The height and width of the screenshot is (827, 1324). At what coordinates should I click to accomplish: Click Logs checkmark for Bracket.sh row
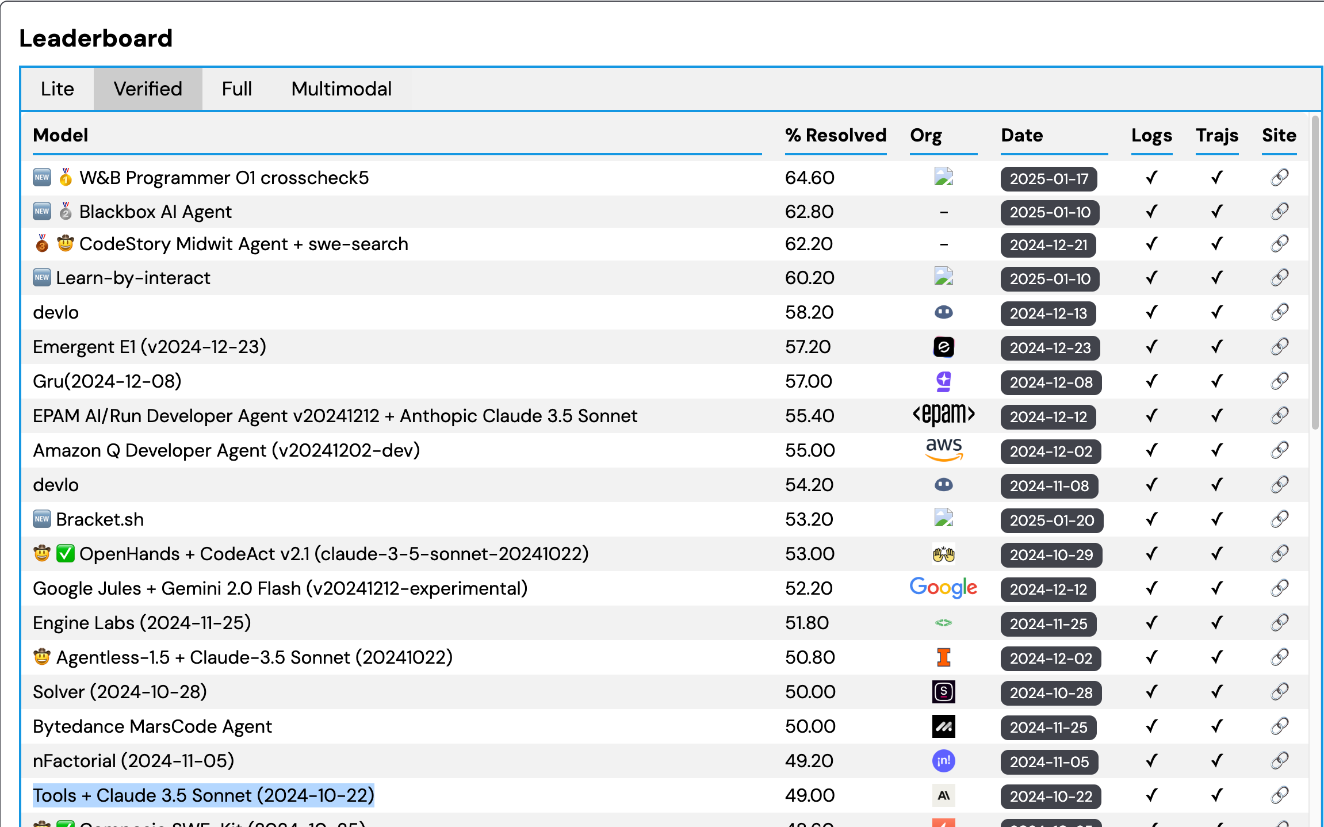pyautogui.click(x=1151, y=519)
